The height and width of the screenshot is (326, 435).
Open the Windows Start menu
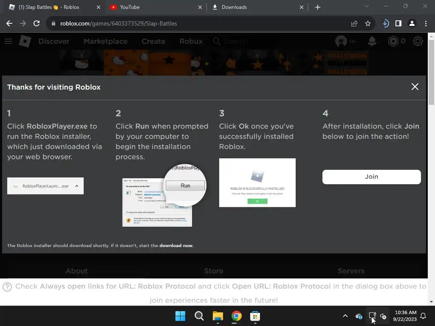point(180,316)
